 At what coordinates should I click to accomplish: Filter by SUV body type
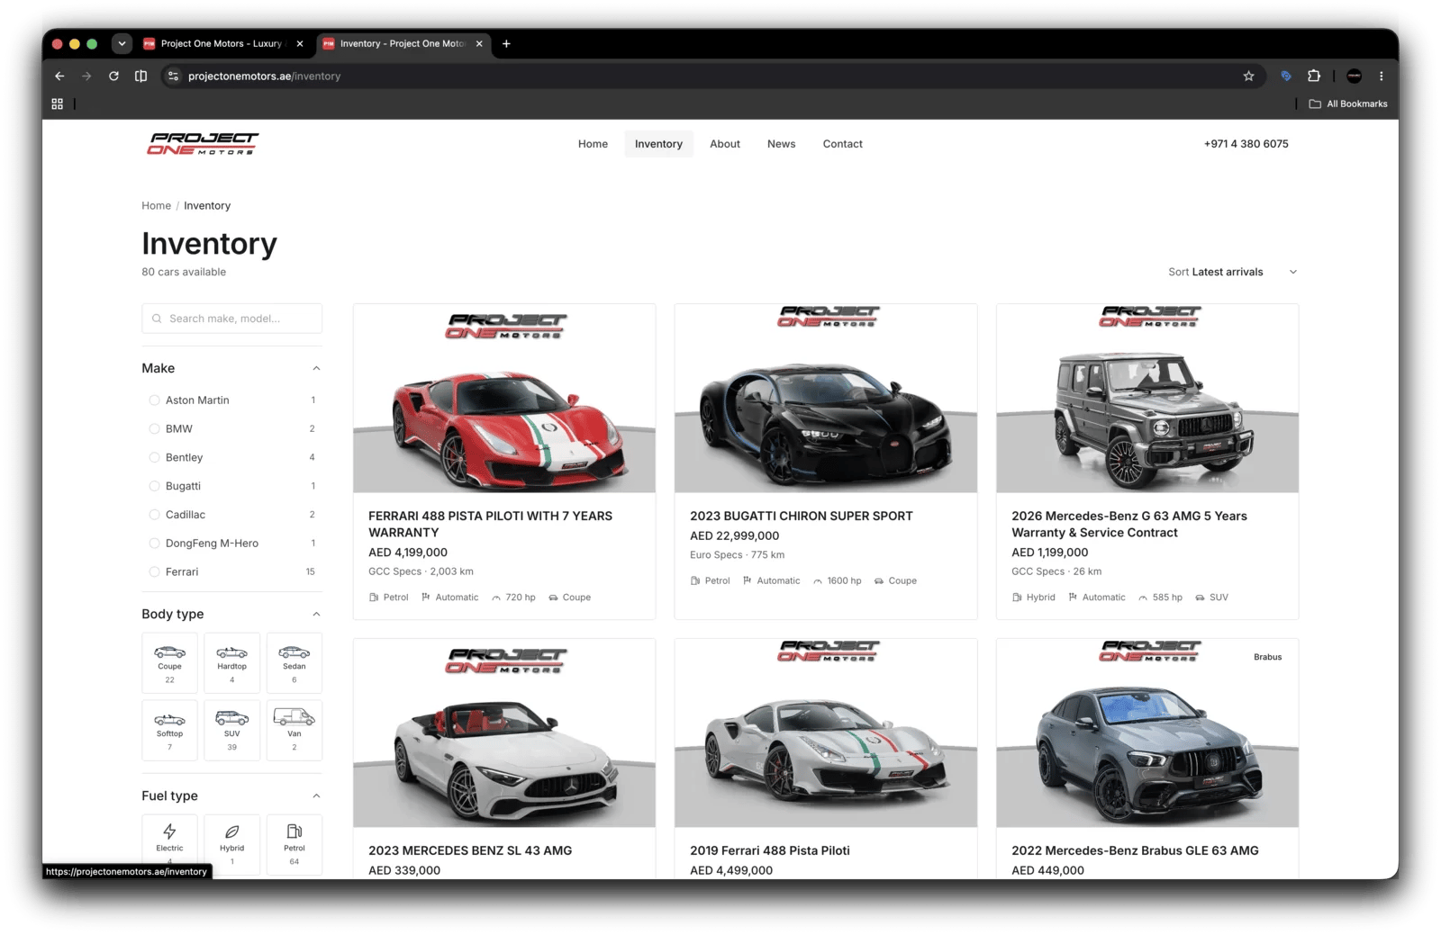[231, 731]
